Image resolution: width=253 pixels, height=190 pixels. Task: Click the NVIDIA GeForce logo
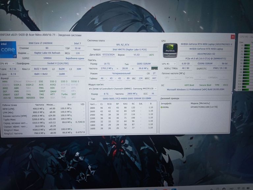170,50
